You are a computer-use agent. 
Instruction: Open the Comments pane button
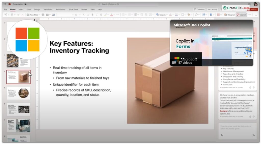point(199,9)
